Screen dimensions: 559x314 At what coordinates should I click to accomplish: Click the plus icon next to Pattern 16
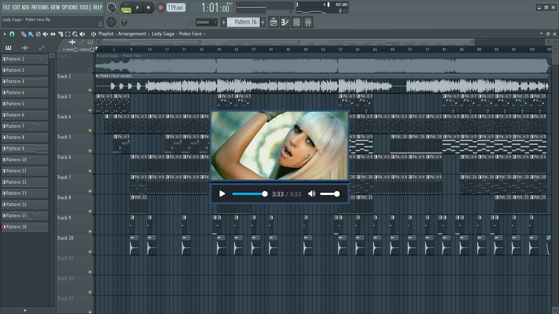pos(263,22)
